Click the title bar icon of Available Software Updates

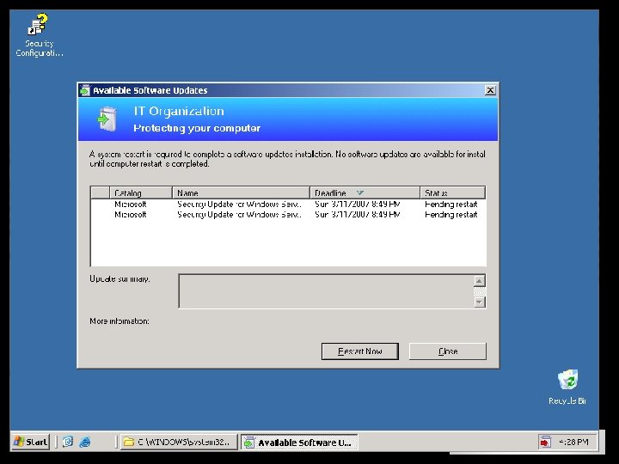(x=84, y=90)
